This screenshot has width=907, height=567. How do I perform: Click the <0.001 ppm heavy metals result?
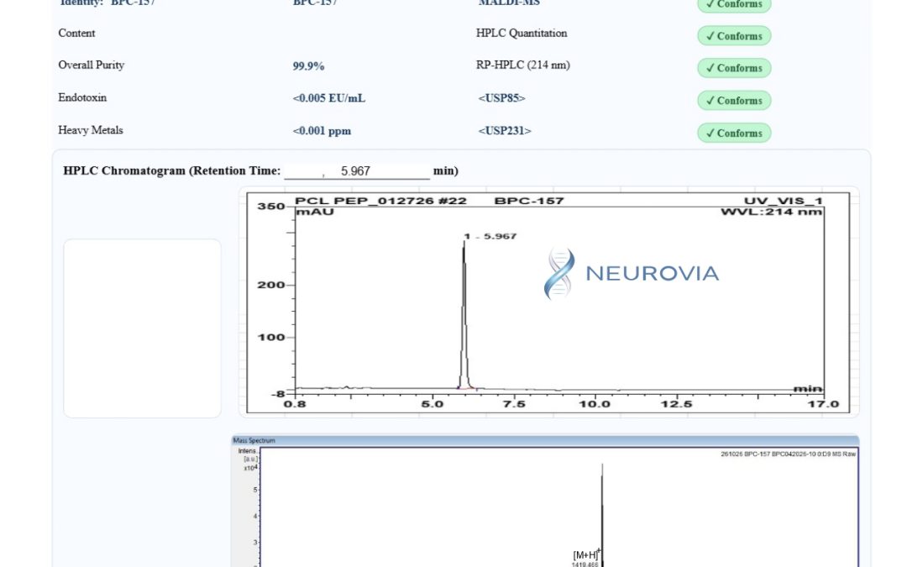[x=322, y=131]
